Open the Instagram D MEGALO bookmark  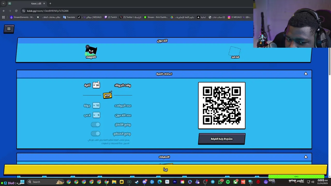(239, 17)
